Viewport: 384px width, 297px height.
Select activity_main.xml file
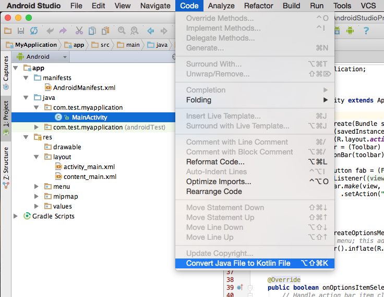click(x=85, y=167)
